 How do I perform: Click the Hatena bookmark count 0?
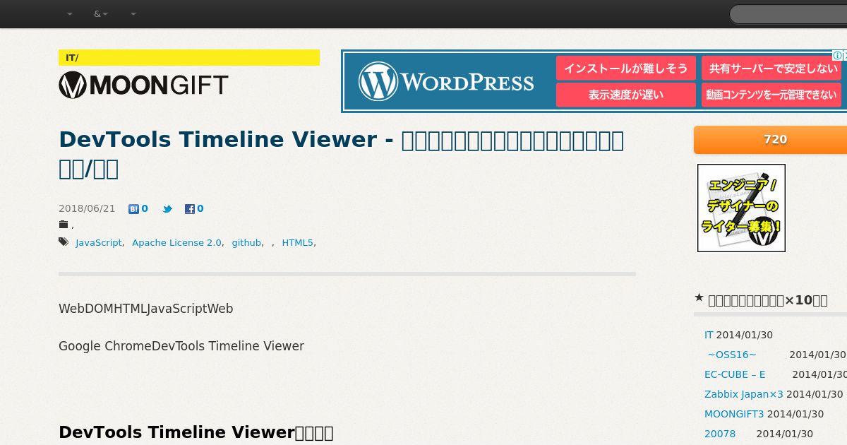point(145,209)
